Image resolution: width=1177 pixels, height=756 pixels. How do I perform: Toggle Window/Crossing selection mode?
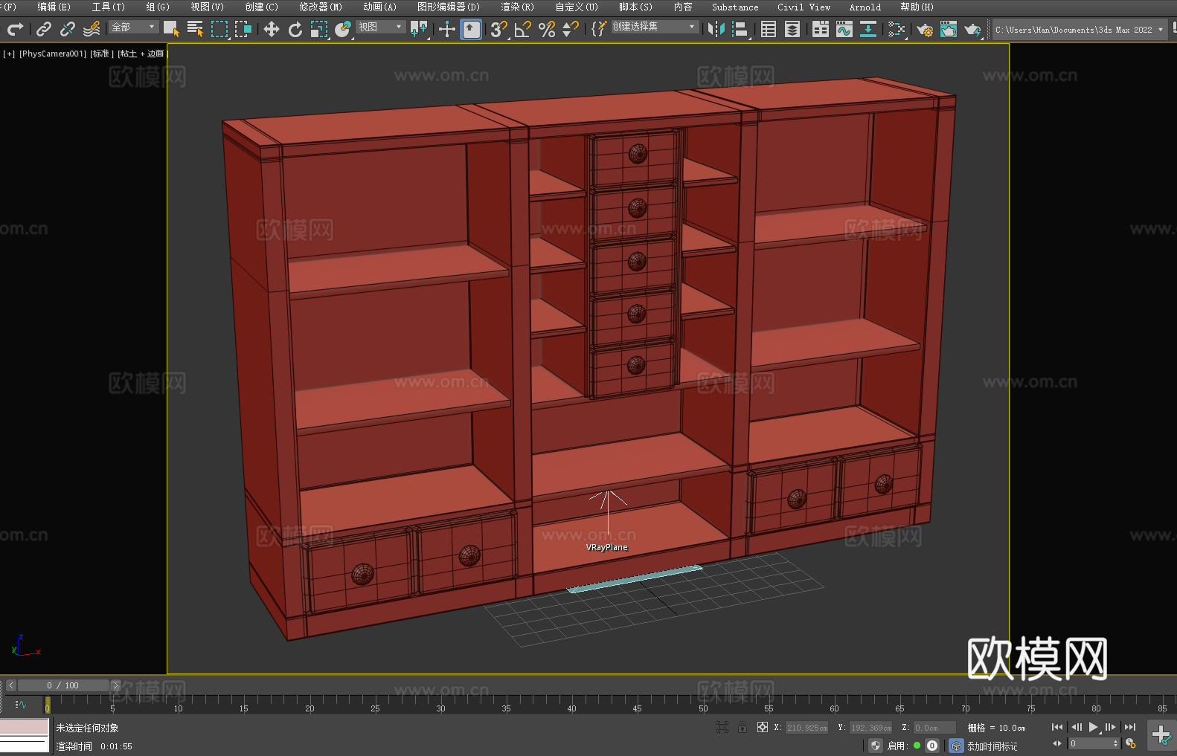243,29
